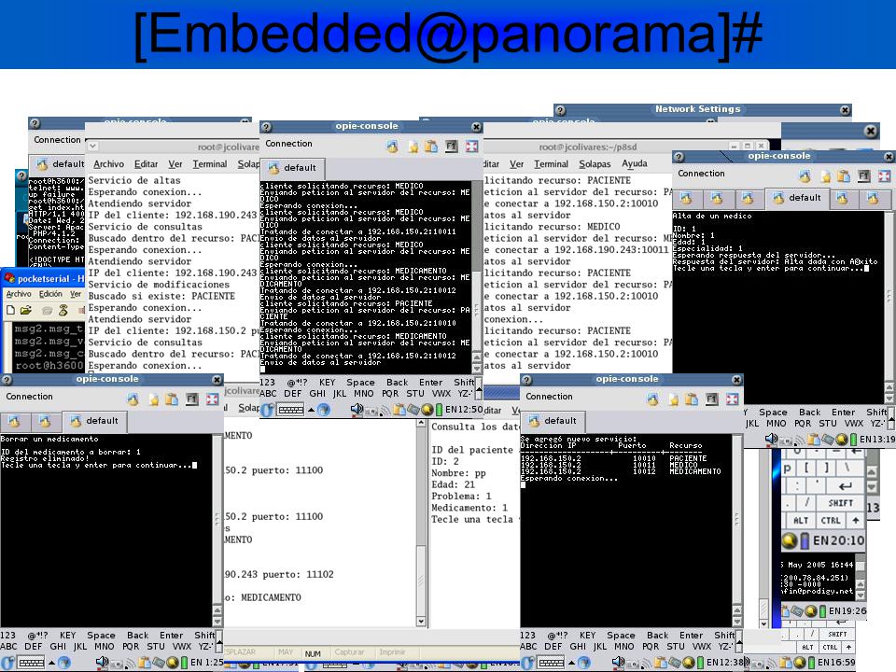Click EN12:50 clock in taskbar

[464, 410]
